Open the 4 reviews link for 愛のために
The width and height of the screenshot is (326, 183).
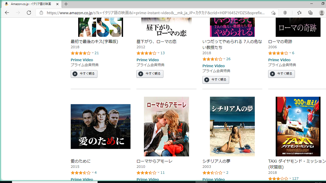coord(96,172)
